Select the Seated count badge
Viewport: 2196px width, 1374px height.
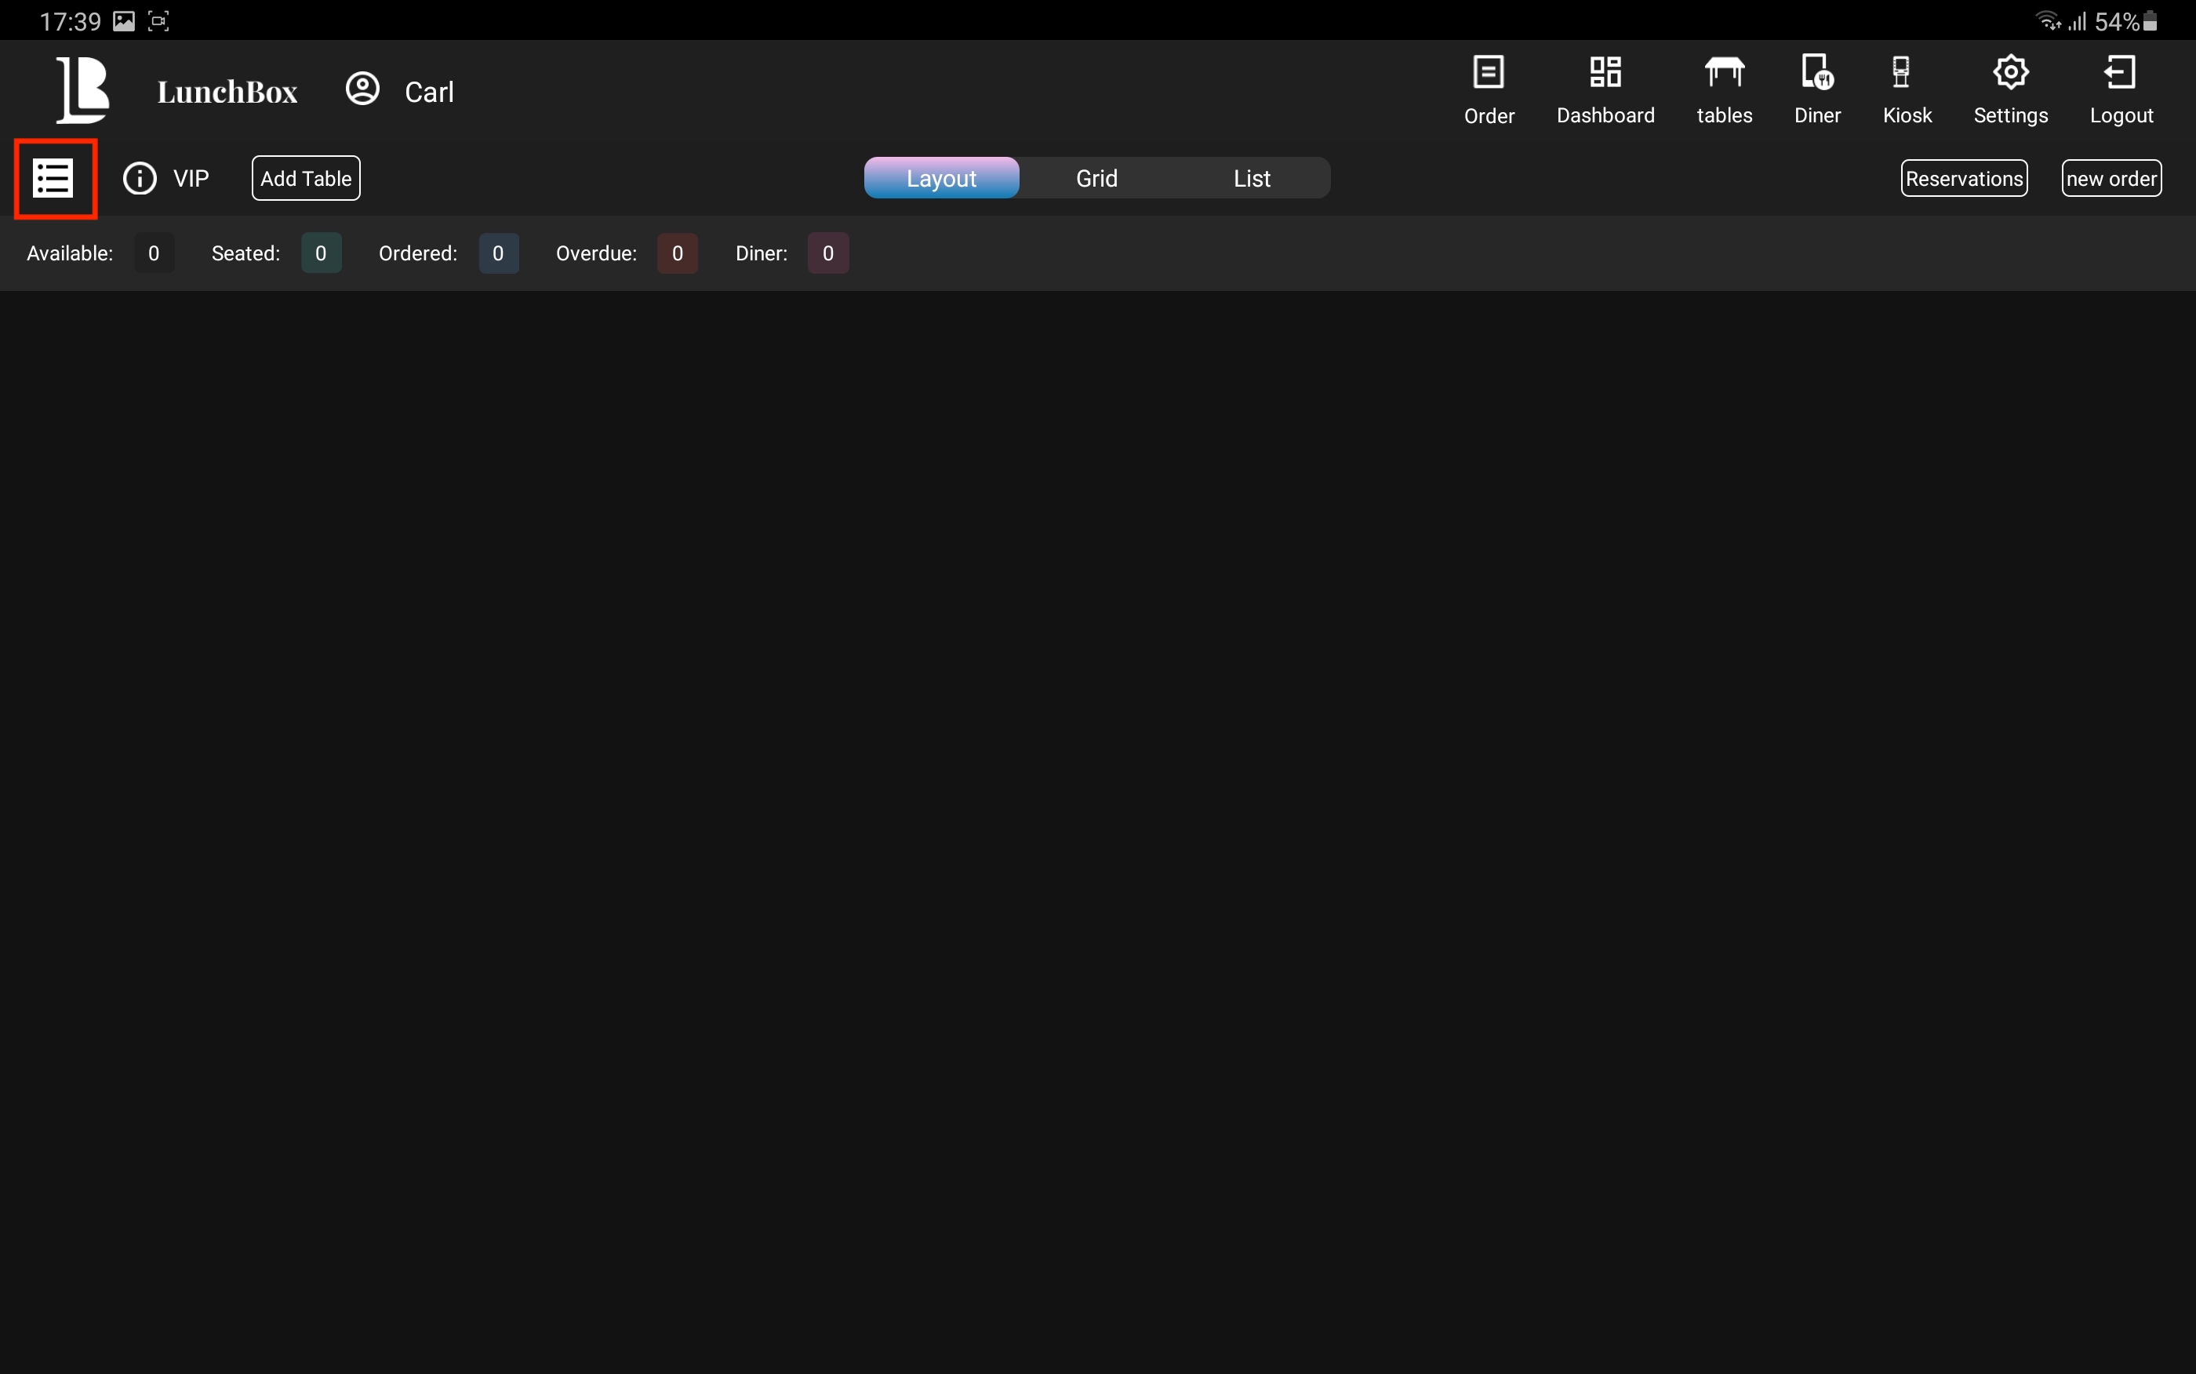click(321, 253)
